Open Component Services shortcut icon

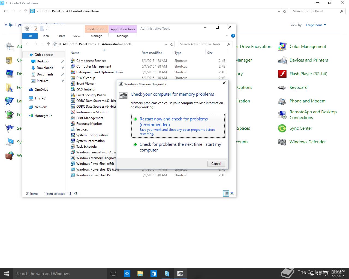[73, 60]
